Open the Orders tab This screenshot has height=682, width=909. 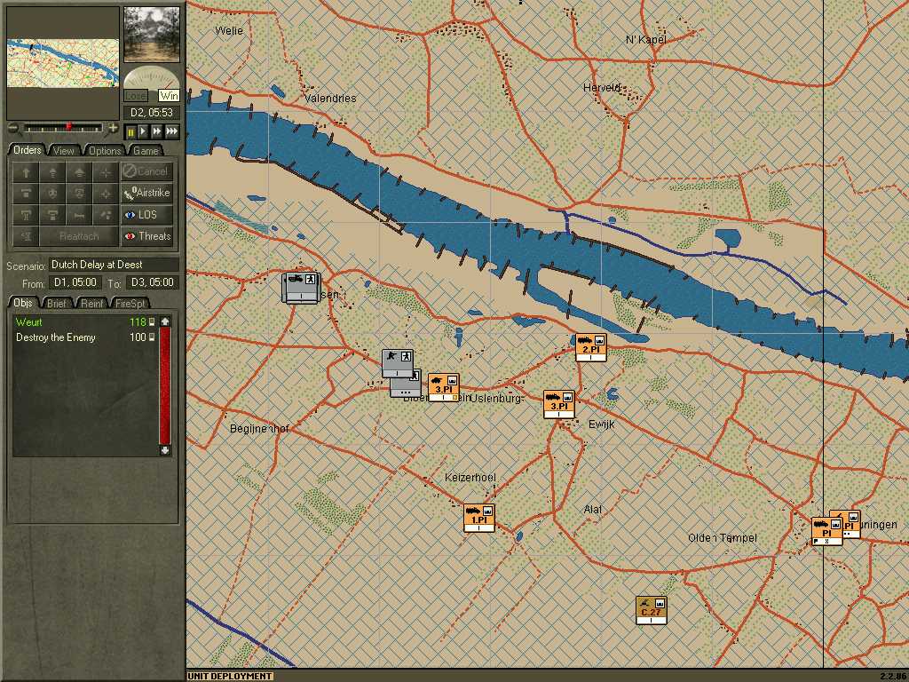pos(28,150)
